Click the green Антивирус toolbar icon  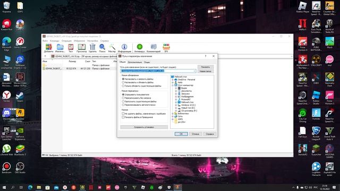point(139,48)
